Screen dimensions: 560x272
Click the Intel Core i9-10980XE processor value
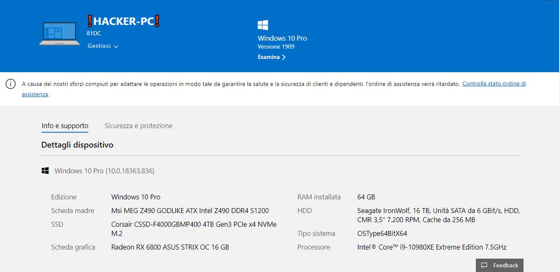(432, 247)
